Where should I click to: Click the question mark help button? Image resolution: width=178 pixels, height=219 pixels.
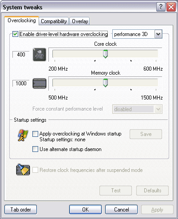(x=161, y=7)
